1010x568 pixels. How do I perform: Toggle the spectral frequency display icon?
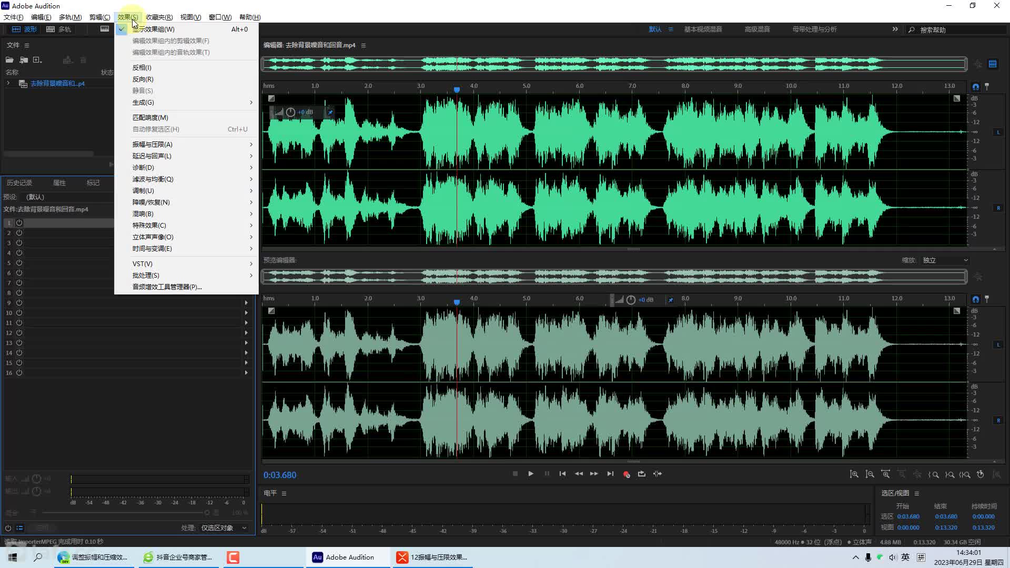point(105,29)
